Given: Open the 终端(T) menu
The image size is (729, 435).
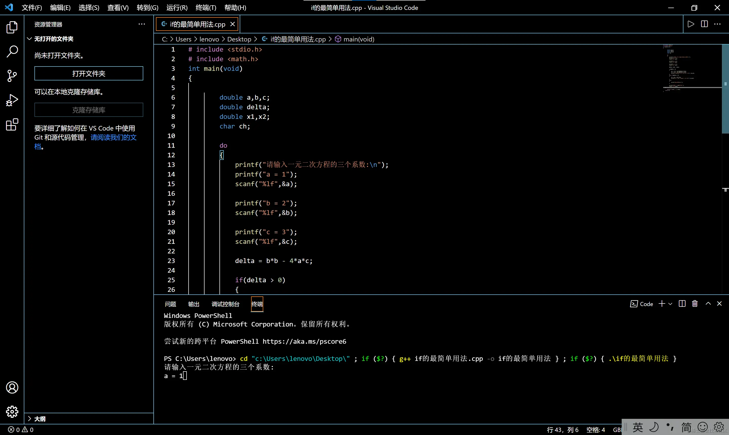Looking at the screenshot, I should [x=206, y=8].
